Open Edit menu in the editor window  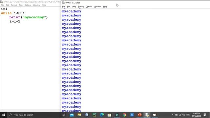click(7, 5)
